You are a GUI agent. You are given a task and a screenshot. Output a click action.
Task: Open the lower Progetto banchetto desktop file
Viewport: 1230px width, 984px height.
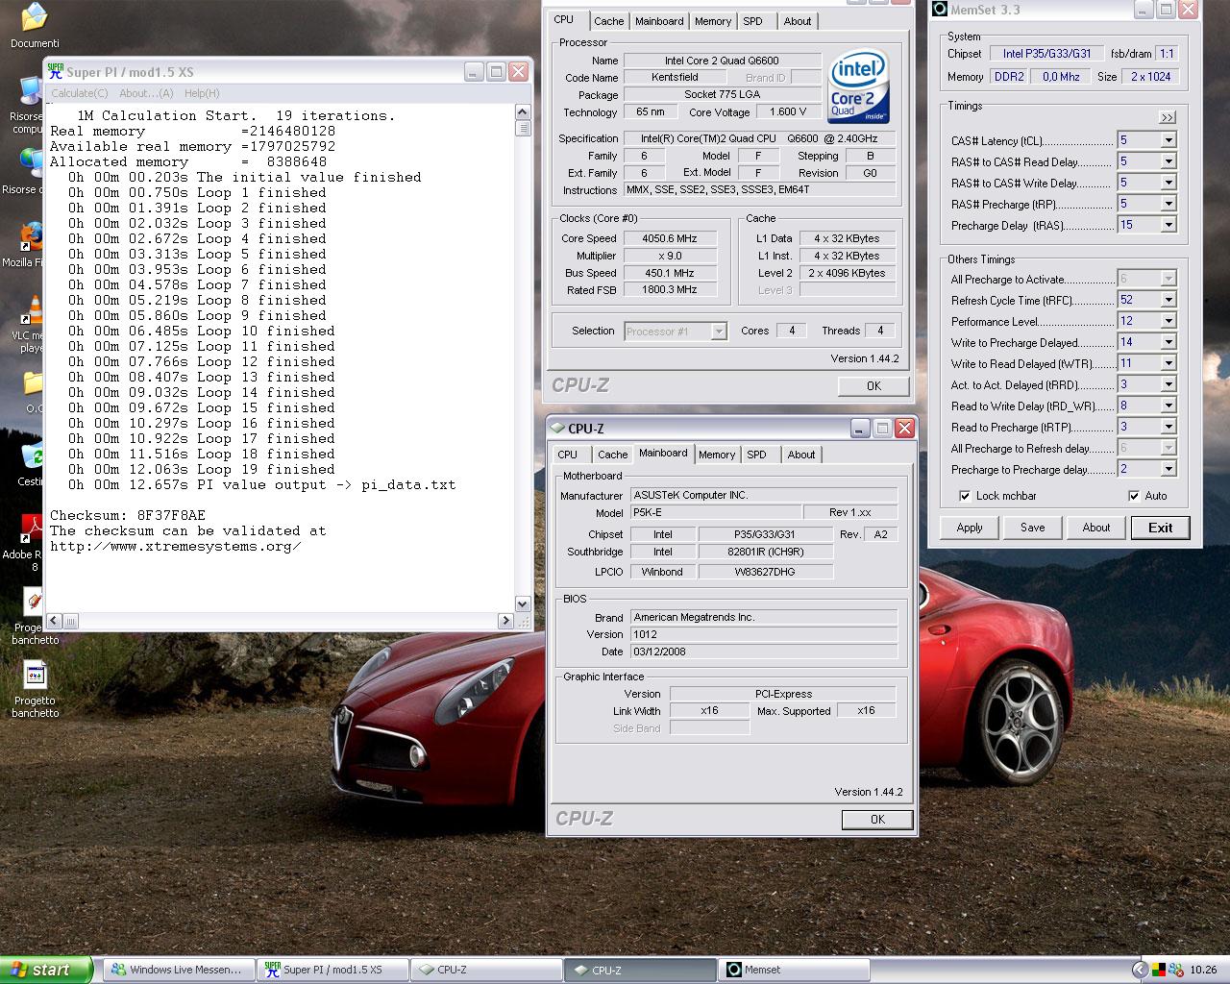pyautogui.click(x=35, y=676)
